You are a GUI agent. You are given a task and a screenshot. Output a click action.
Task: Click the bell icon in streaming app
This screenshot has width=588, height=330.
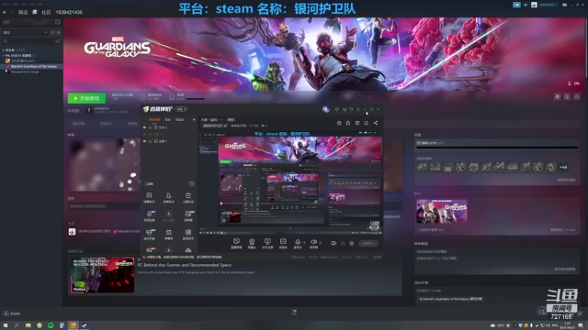coord(366,122)
